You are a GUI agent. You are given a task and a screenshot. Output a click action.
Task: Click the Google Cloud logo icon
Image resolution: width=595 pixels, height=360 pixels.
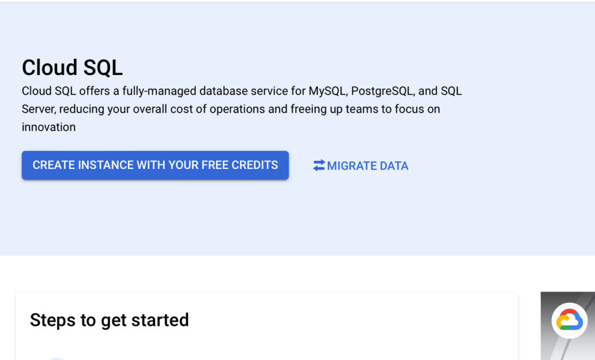tap(569, 321)
